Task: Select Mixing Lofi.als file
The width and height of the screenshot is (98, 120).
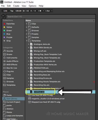Action: pyautogui.click(x=40, y=51)
